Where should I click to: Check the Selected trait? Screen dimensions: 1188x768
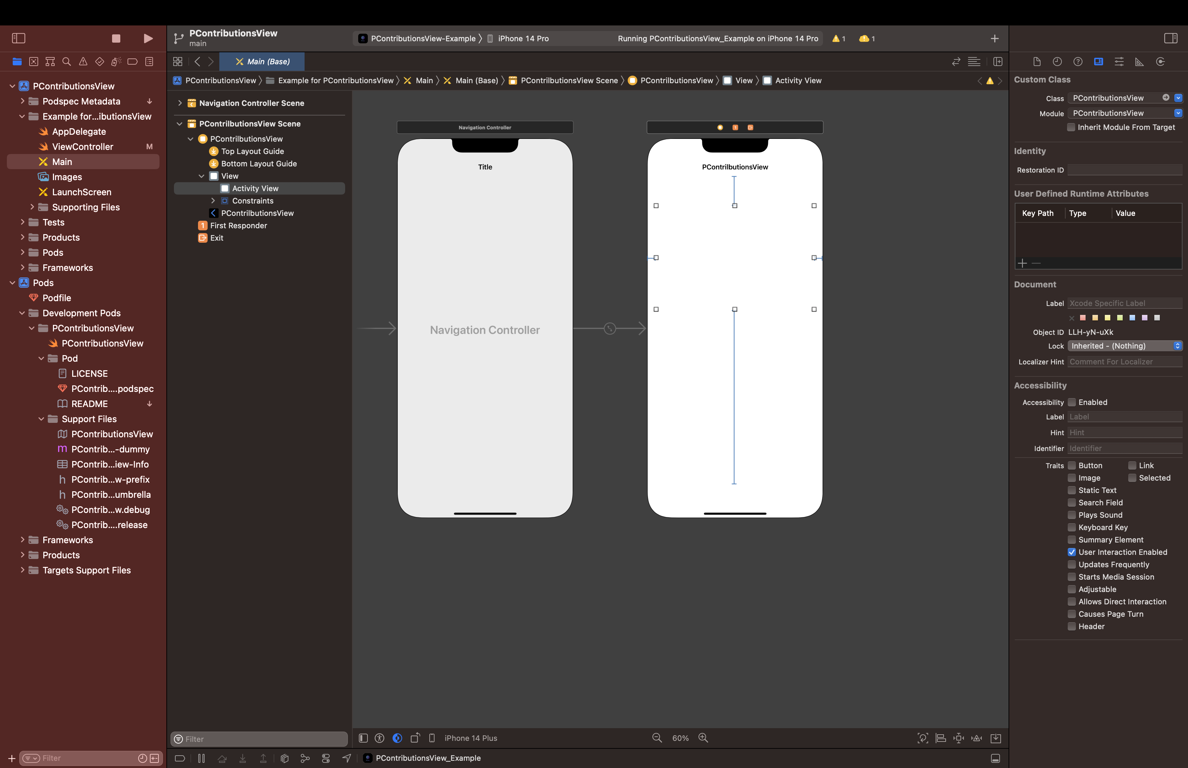click(1132, 478)
